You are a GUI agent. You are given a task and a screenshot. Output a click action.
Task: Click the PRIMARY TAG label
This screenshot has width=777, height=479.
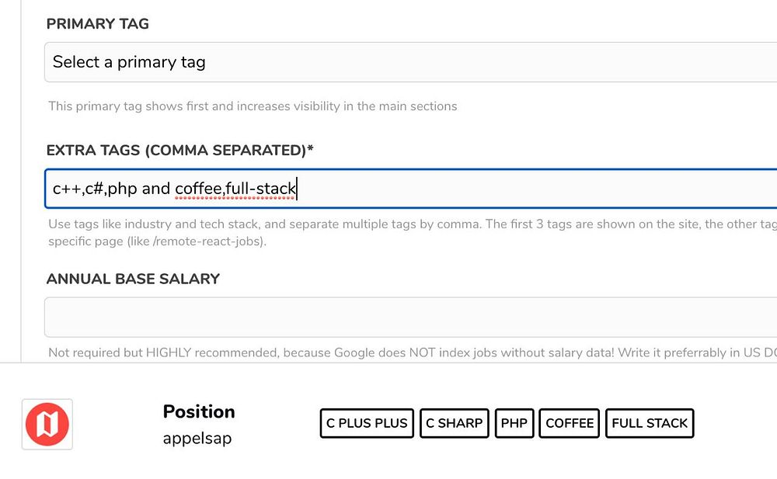click(x=98, y=24)
